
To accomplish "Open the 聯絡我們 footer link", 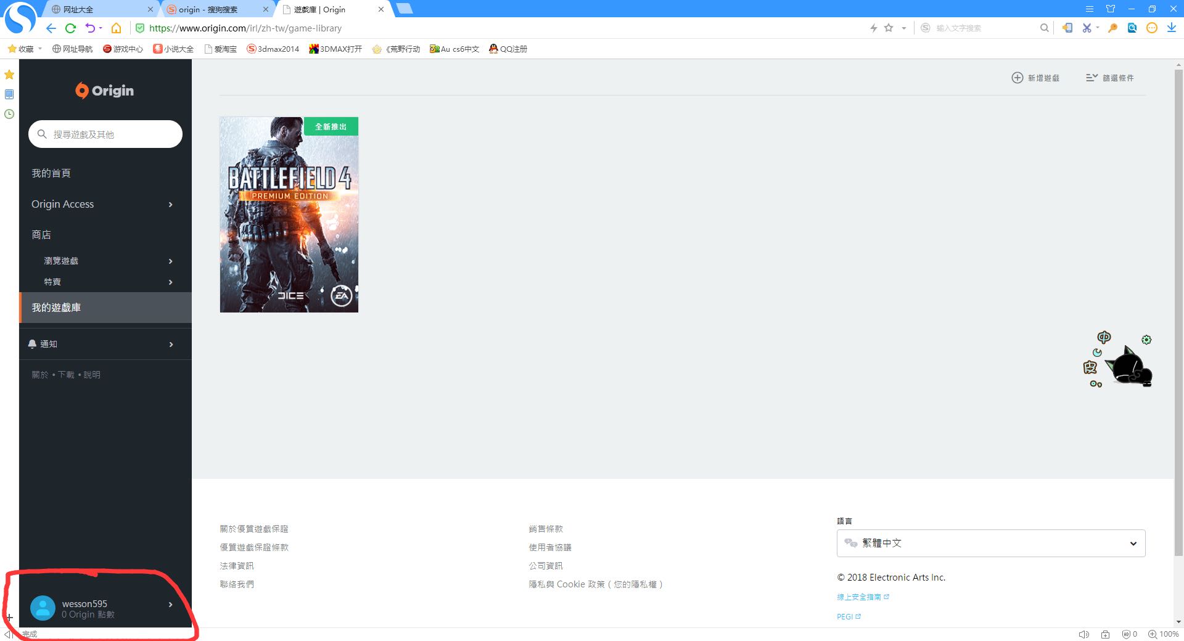I will pos(237,584).
